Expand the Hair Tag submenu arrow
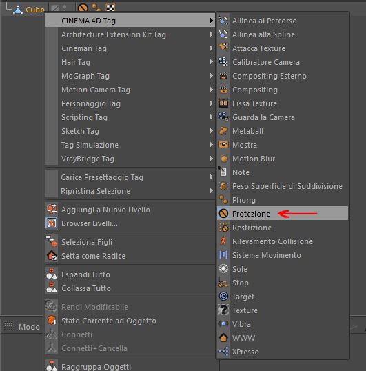Viewport: 366px width, 371px height. pyautogui.click(x=211, y=62)
